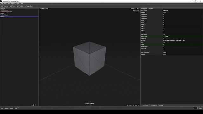
Task: Open the Help menu
Action: tap(22, 3)
